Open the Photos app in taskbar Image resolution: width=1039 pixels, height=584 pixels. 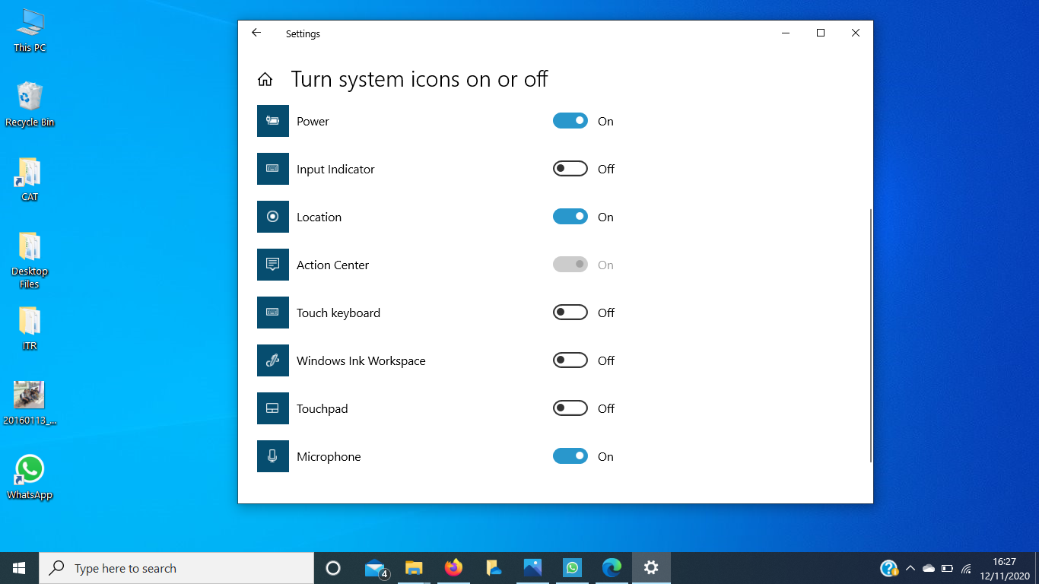click(532, 568)
